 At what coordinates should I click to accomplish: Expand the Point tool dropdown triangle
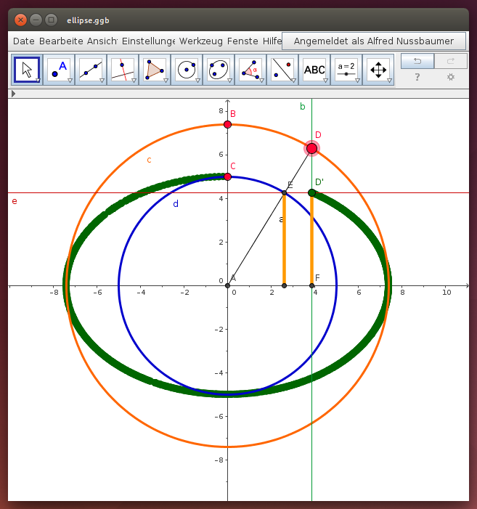coord(70,81)
